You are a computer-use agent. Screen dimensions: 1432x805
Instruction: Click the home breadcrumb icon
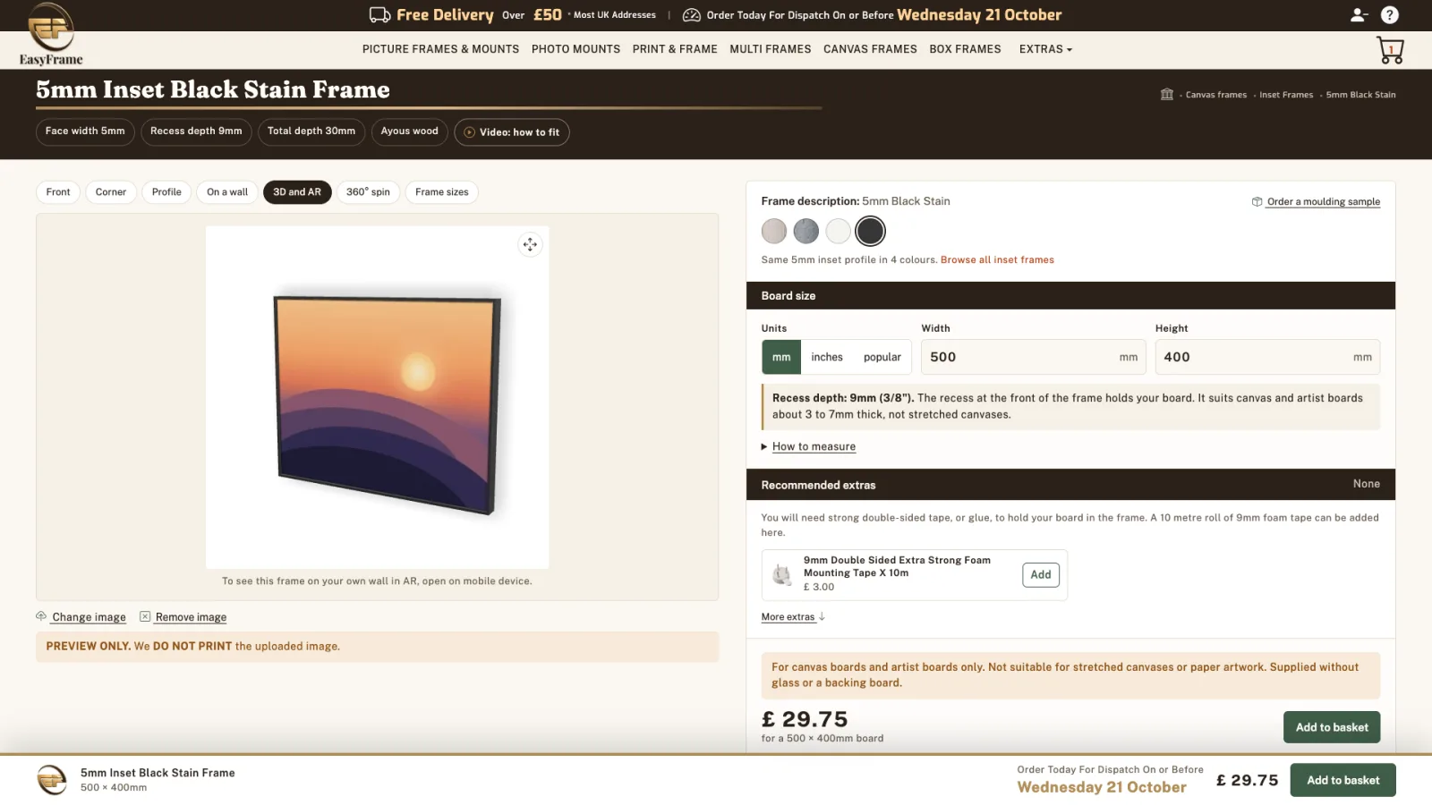coord(1167,94)
